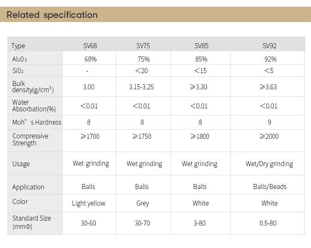Click the ≥2000 compressive strength cell
This screenshot has height=248, width=311.
[x=269, y=136]
